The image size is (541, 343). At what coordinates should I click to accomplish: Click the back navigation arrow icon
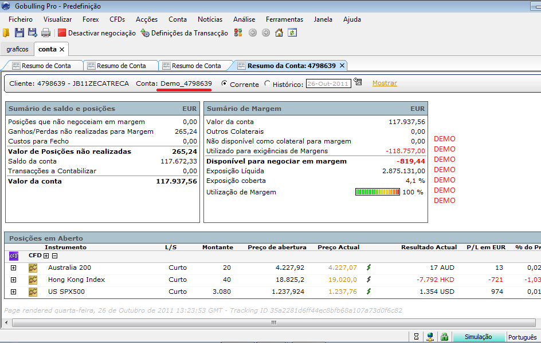(253, 33)
